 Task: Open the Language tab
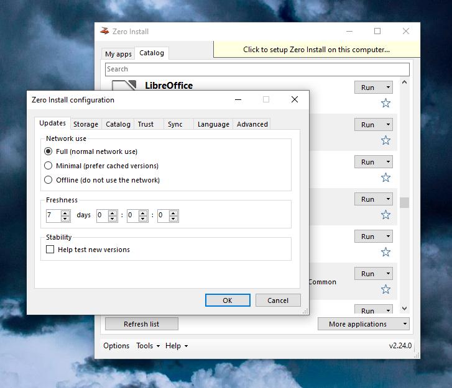(x=213, y=124)
